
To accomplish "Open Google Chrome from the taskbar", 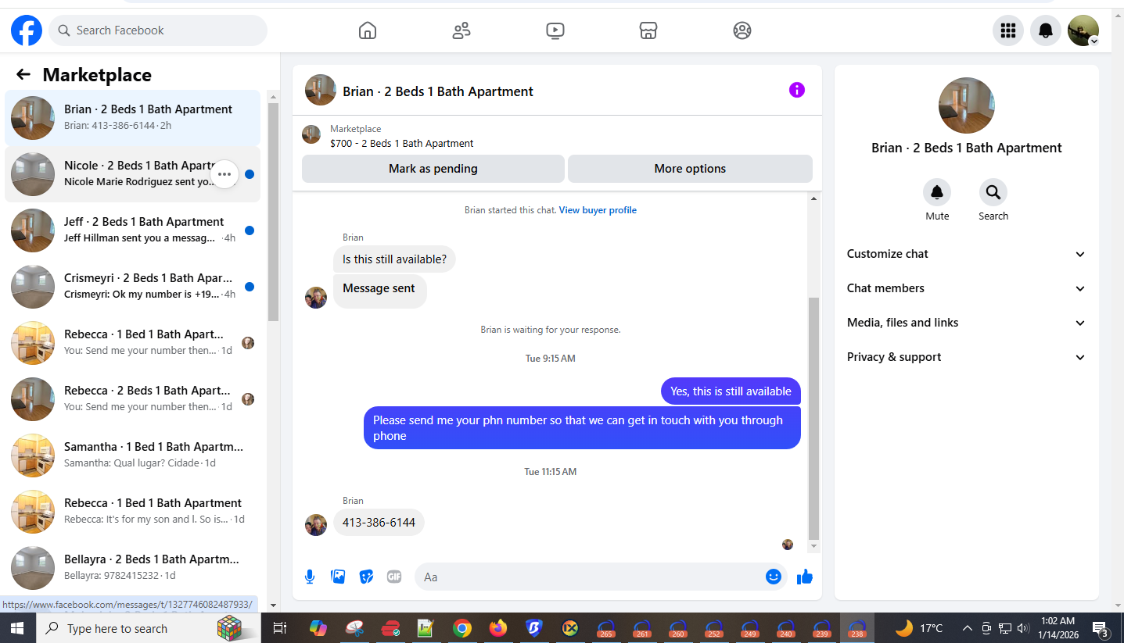I will coord(462,628).
